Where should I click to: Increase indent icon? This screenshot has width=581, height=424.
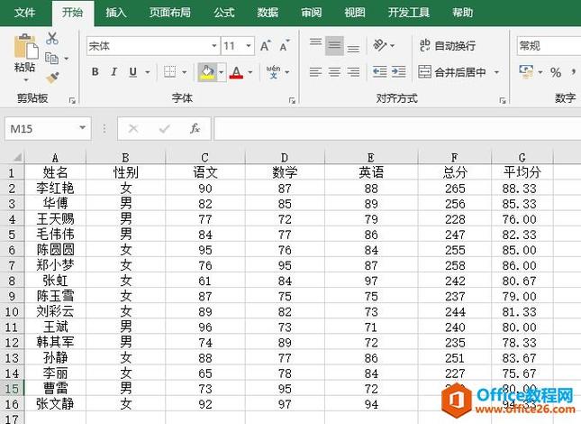(x=399, y=71)
